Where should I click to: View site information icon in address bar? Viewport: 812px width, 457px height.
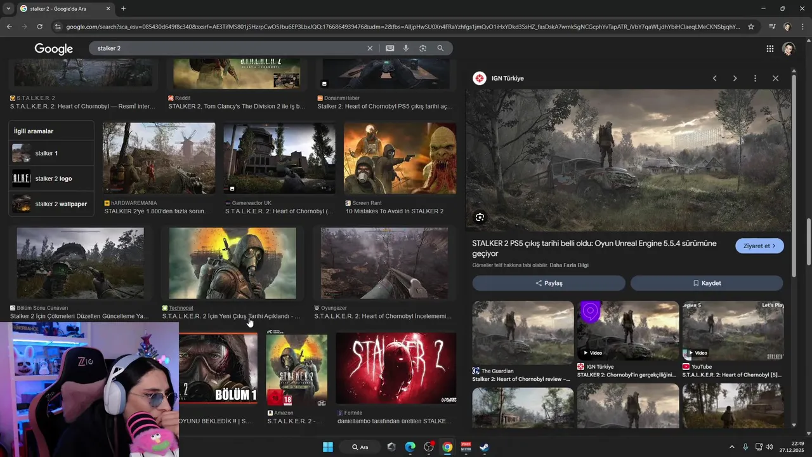click(58, 27)
